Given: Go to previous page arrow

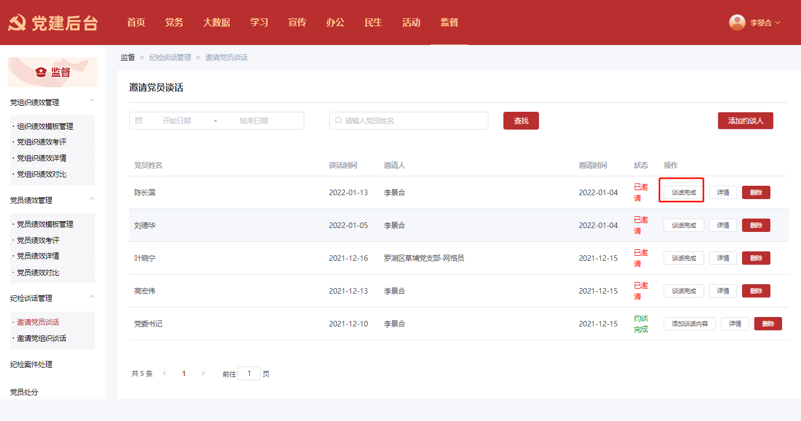Looking at the screenshot, I should pos(165,374).
